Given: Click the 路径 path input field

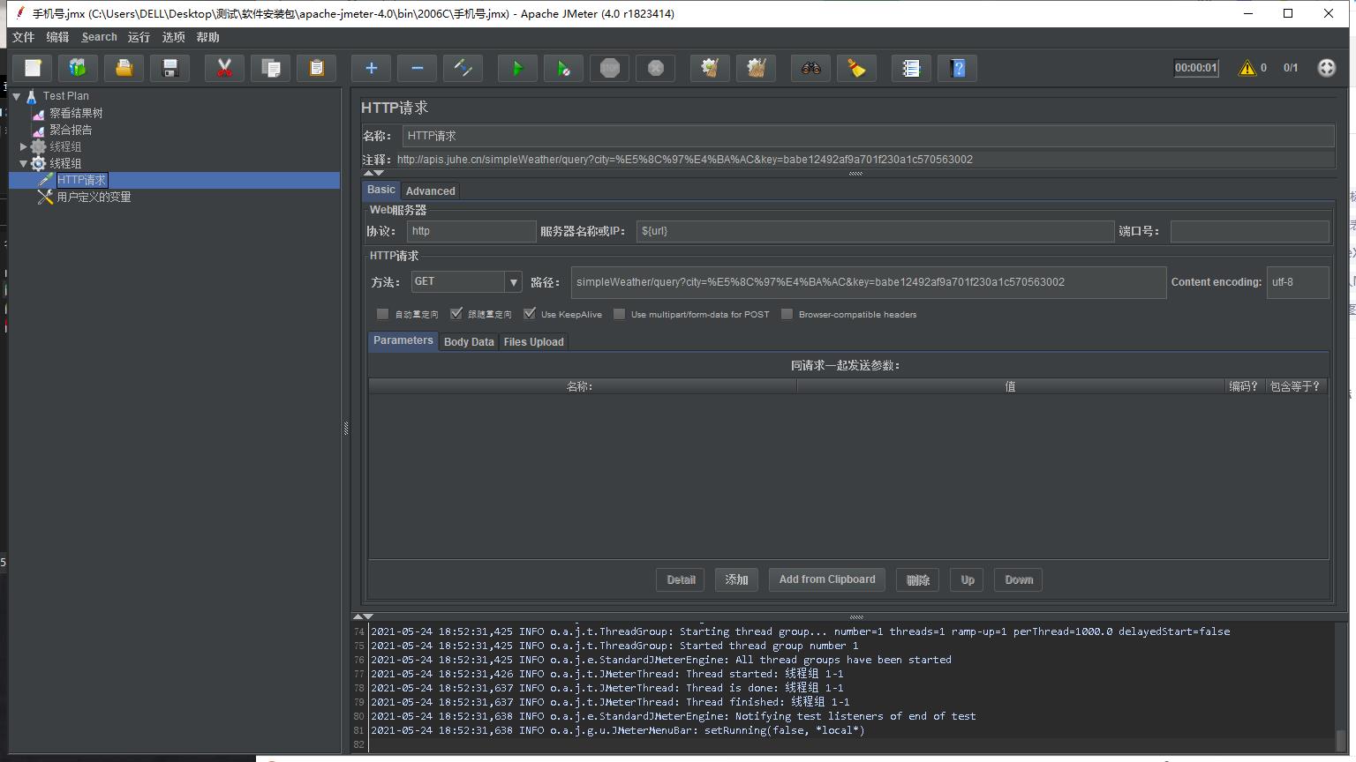Looking at the screenshot, I should click(868, 282).
